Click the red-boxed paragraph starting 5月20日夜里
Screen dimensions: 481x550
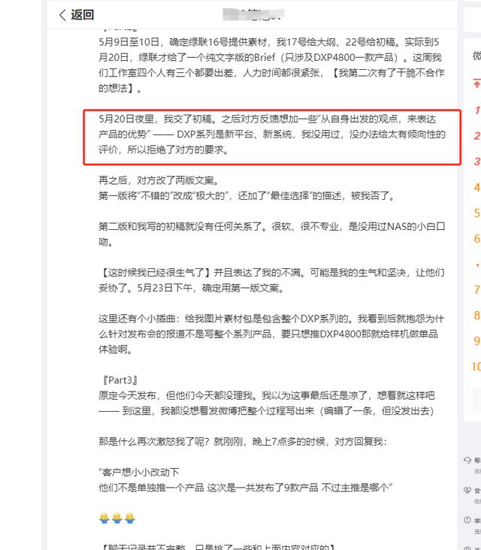click(272, 134)
